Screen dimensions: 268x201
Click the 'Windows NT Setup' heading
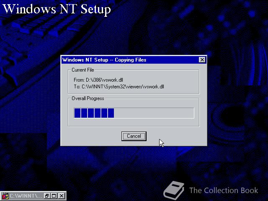[x=57, y=9]
